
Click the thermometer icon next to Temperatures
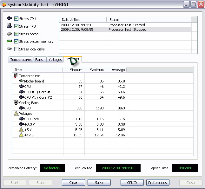pyautogui.click(x=16, y=75)
